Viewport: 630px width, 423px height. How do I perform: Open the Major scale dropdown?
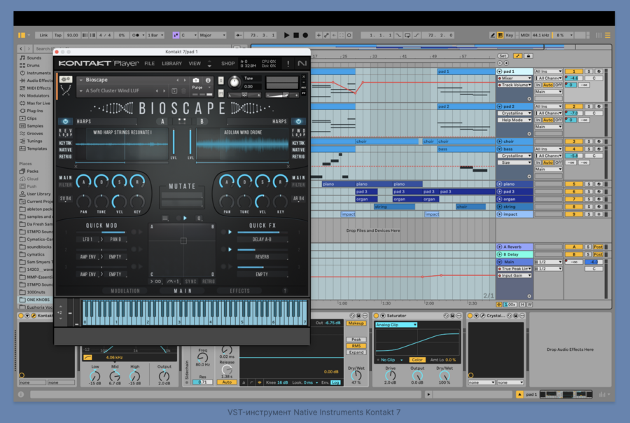click(x=212, y=35)
